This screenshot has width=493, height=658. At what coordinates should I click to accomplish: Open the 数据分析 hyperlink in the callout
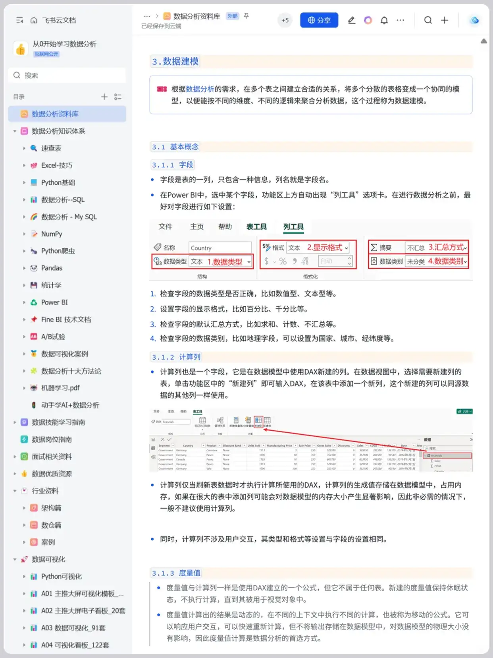pos(200,89)
